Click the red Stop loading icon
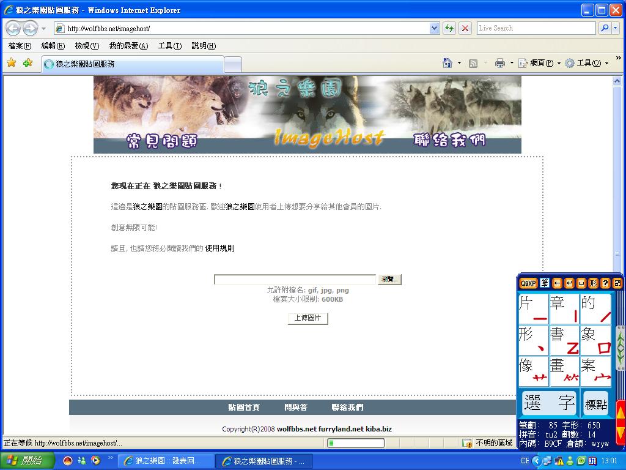This screenshot has width=626, height=470. click(x=465, y=28)
